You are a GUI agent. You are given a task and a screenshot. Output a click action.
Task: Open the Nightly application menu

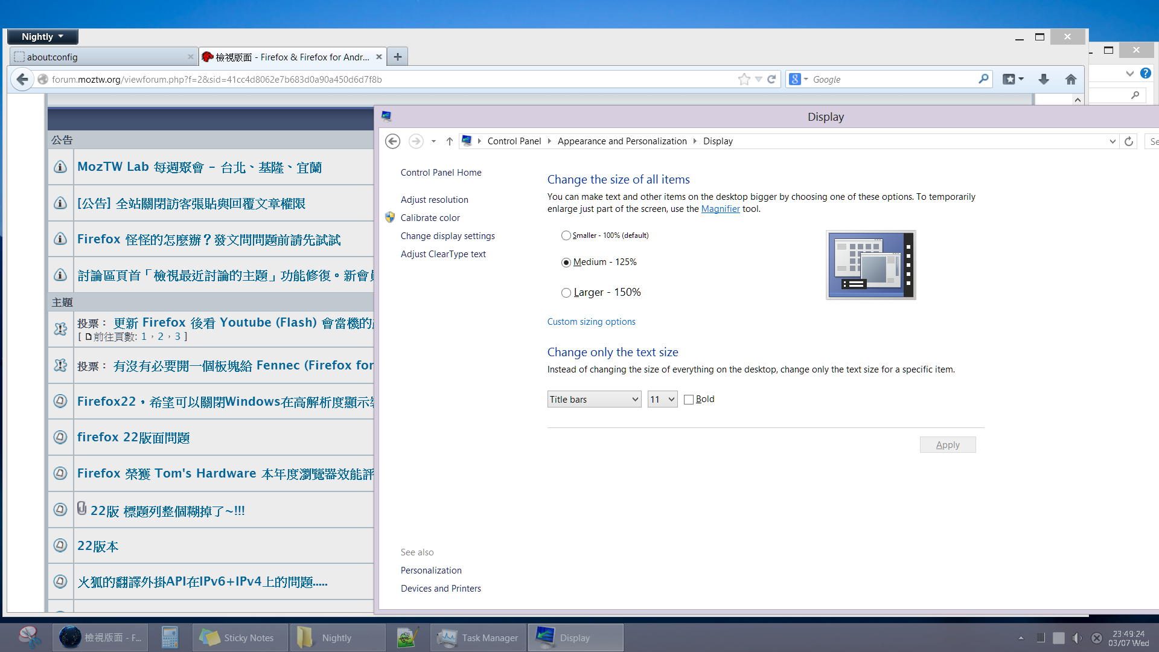pos(42,37)
